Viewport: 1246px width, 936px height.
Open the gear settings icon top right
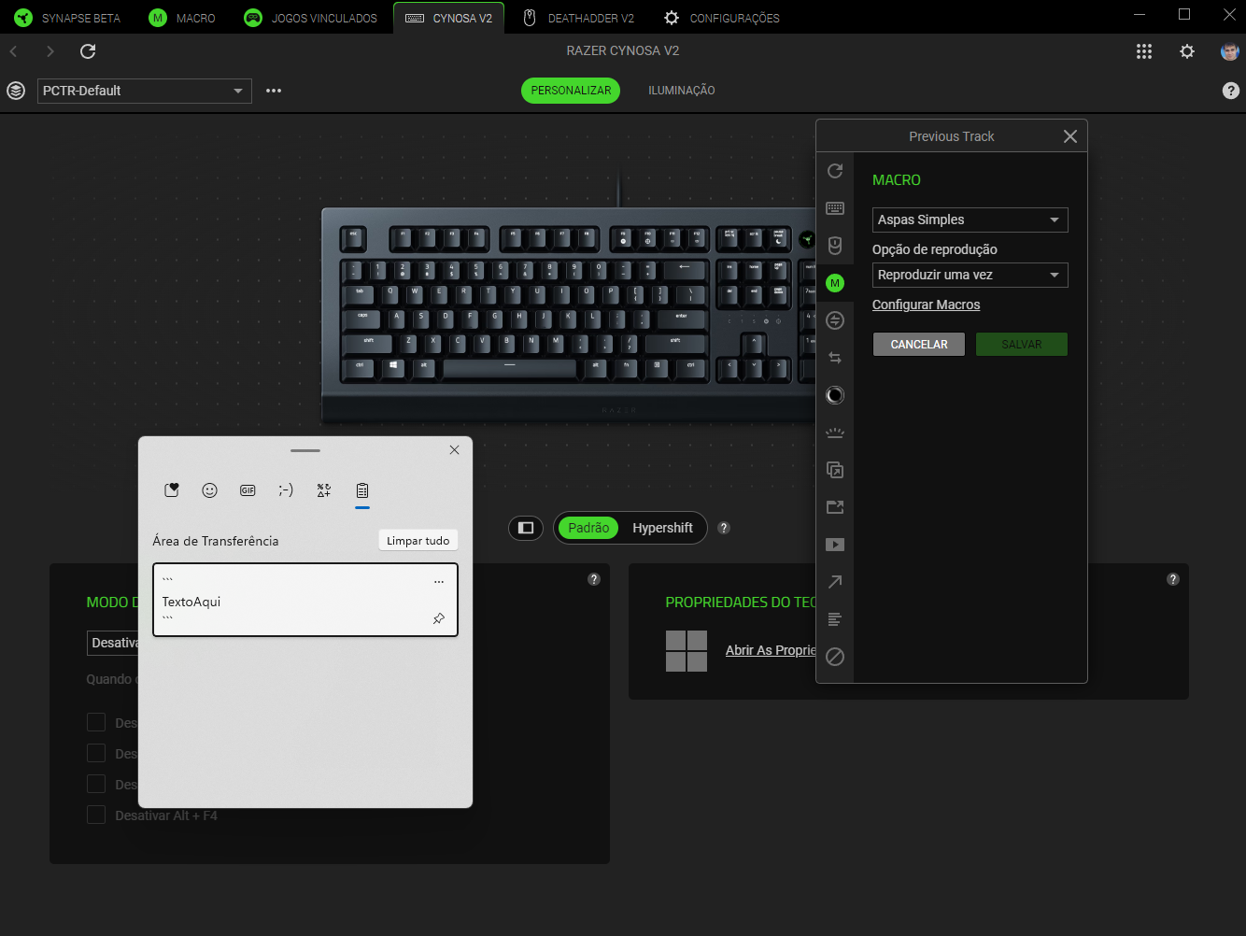coord(1187,51)
